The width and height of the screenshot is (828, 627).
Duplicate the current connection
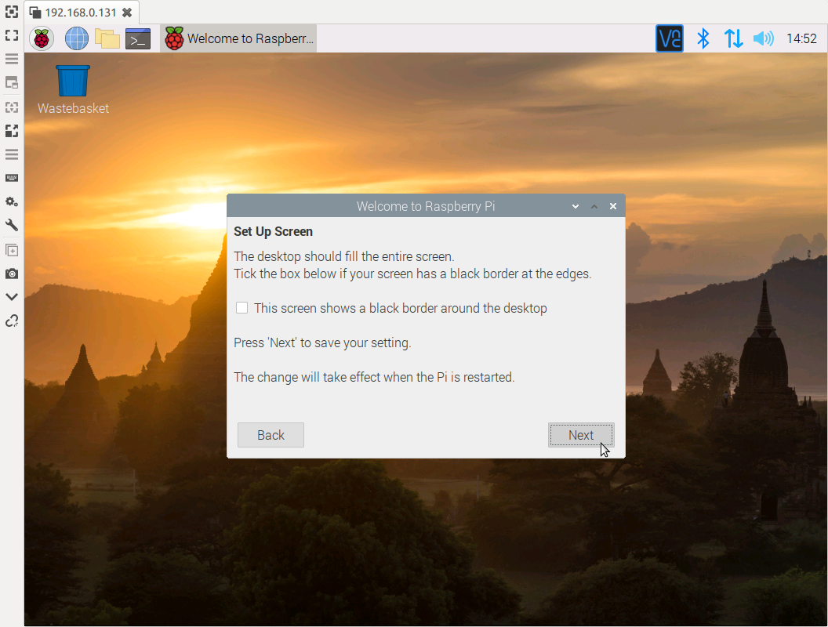[12, 250]
